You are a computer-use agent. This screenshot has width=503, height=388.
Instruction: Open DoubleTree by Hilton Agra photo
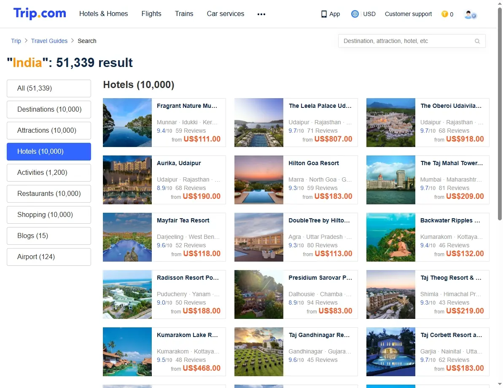[x=259, y=237]
